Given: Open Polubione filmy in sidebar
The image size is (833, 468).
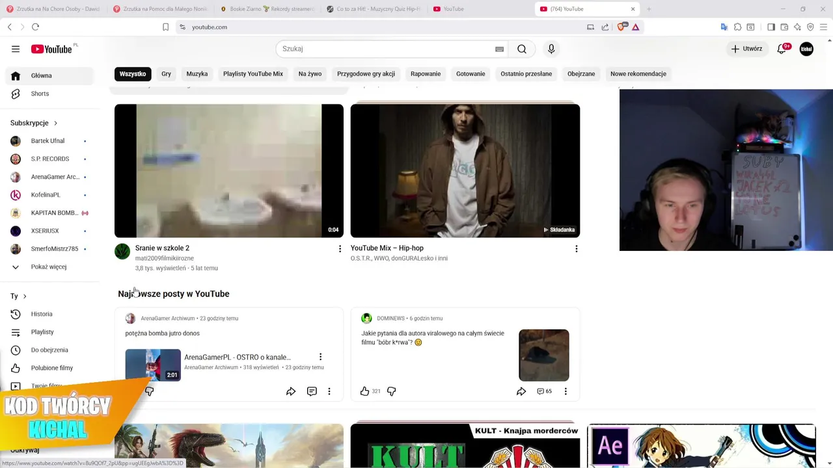Looking at the screenshot, I should click(49, 368).
